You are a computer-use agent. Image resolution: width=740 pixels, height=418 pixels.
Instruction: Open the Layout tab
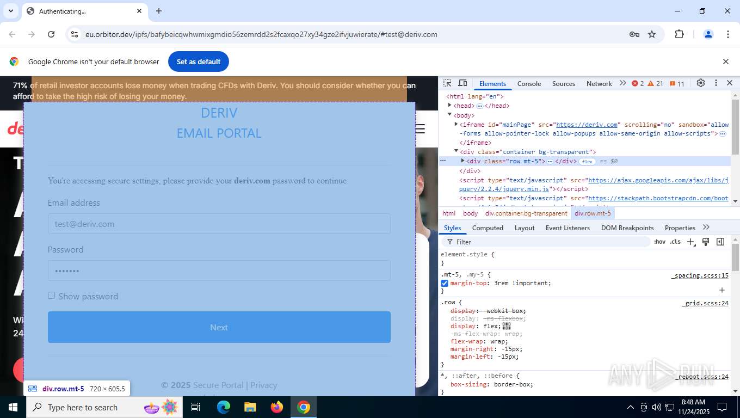525,228
